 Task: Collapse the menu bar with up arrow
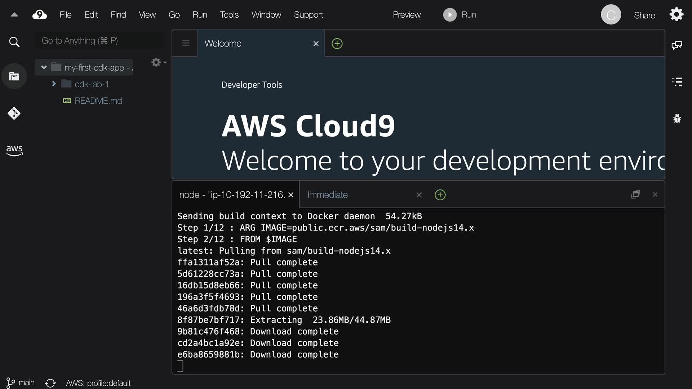tap(14, 15)
